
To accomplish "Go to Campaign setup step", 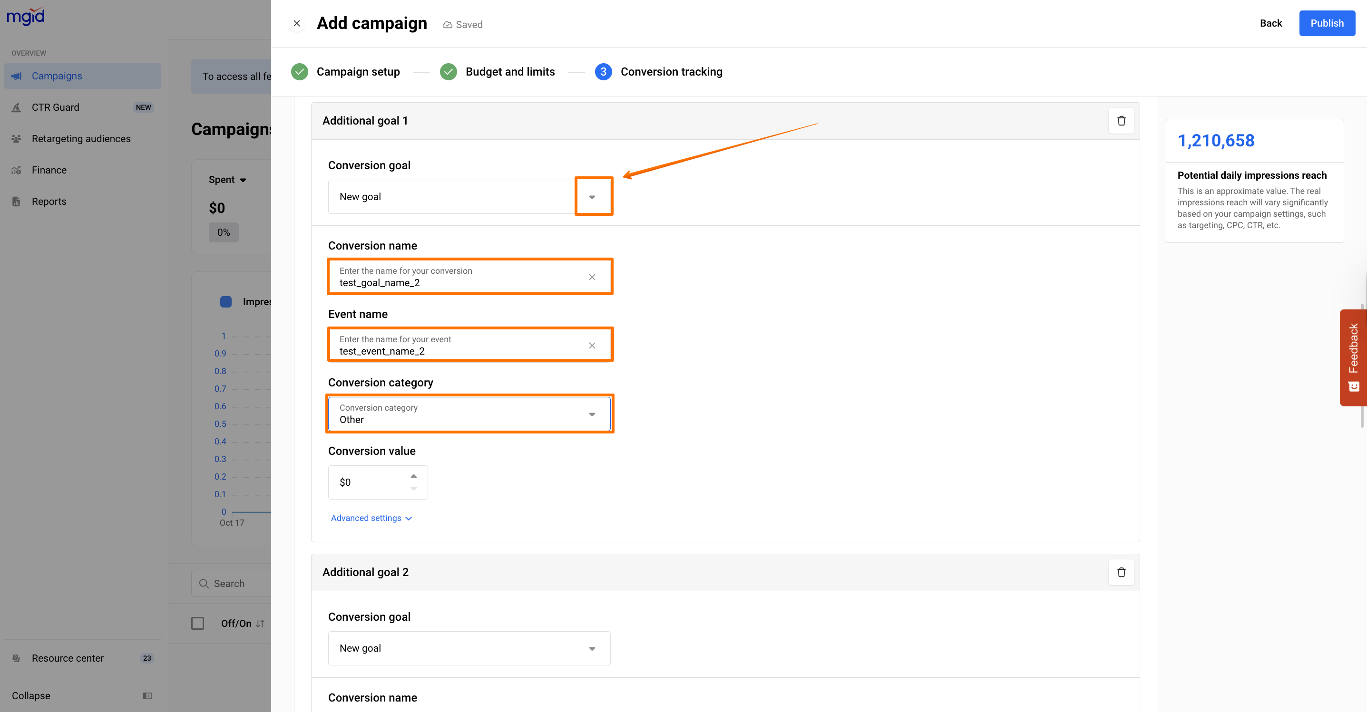I will pyautogui.click(x=358, y=72).
